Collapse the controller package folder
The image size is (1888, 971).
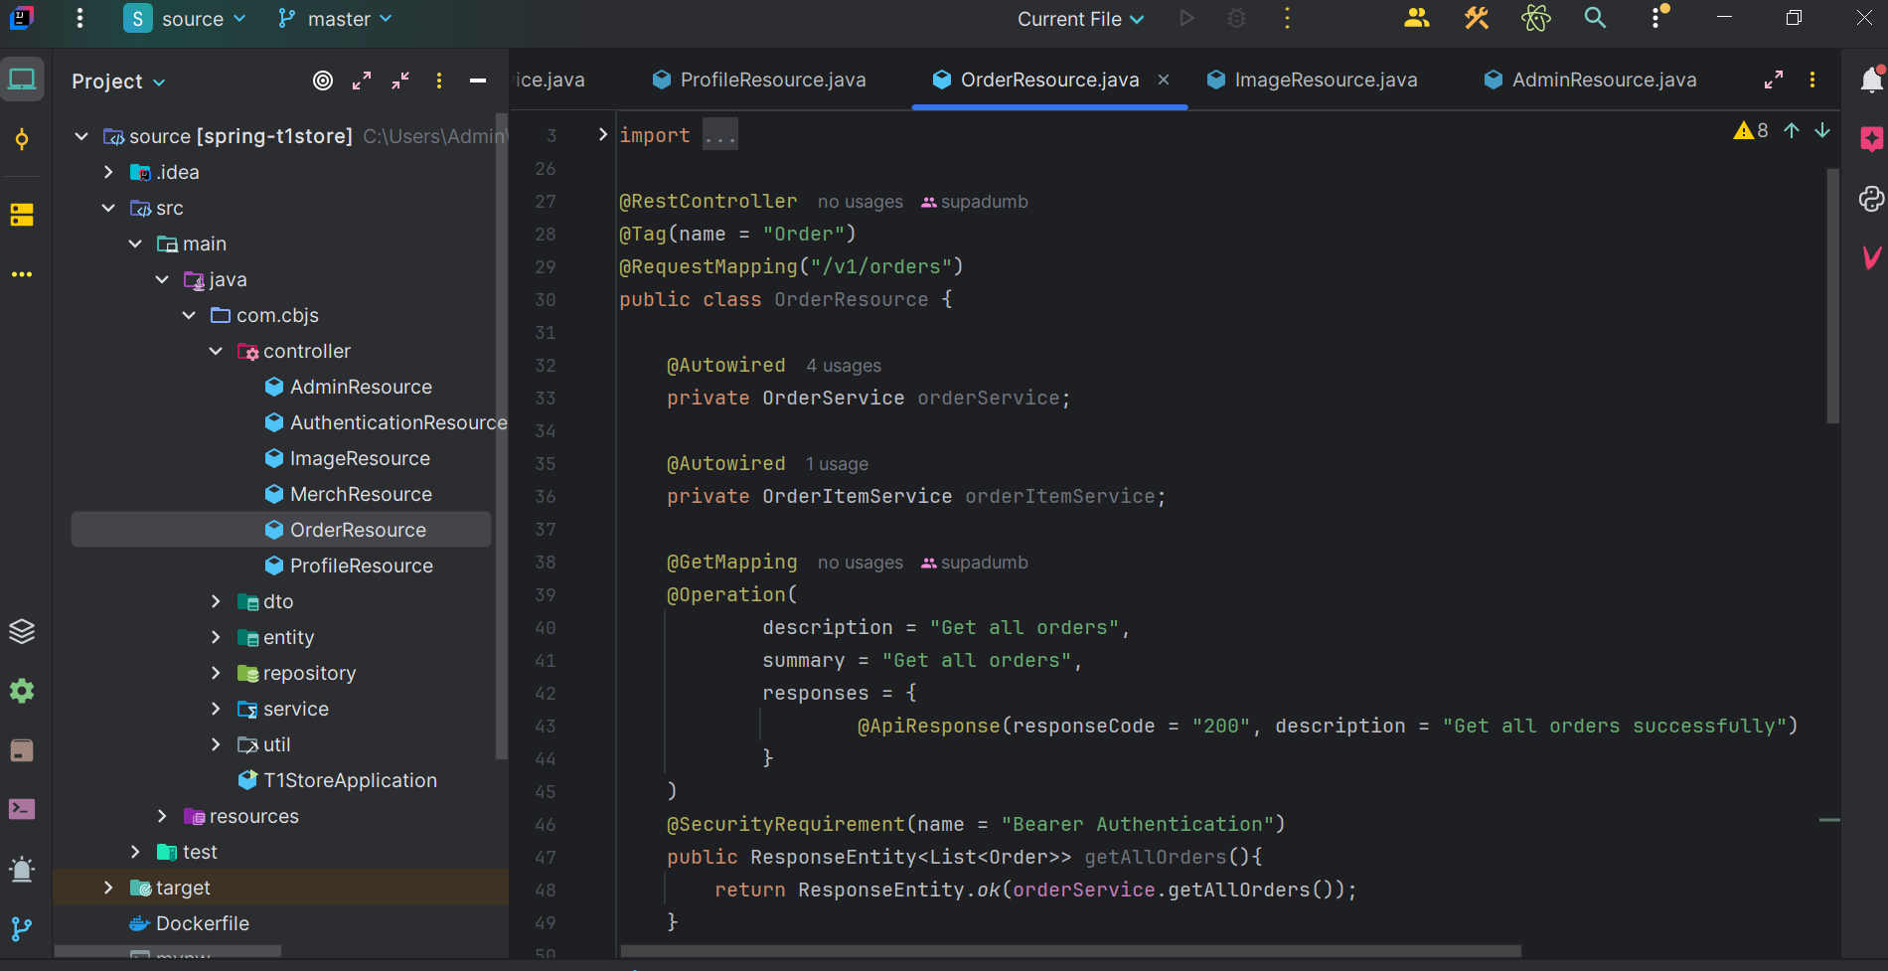[x=216, y=351]
